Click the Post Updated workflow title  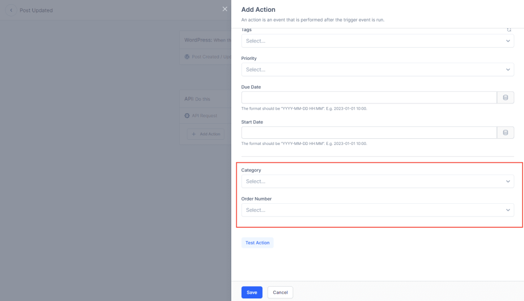pos(36,10)
